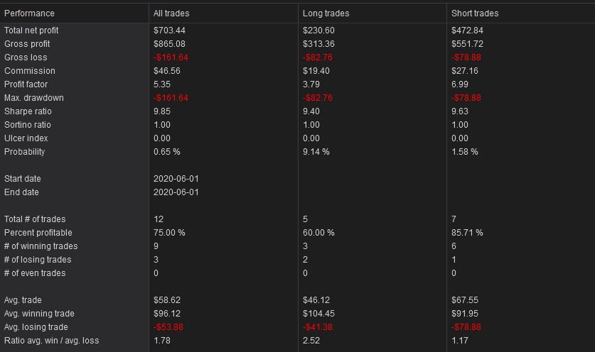The height and width of the screenshot is (352, 595).
Task: Select the Profit factor row label
Action: point(26,84)
